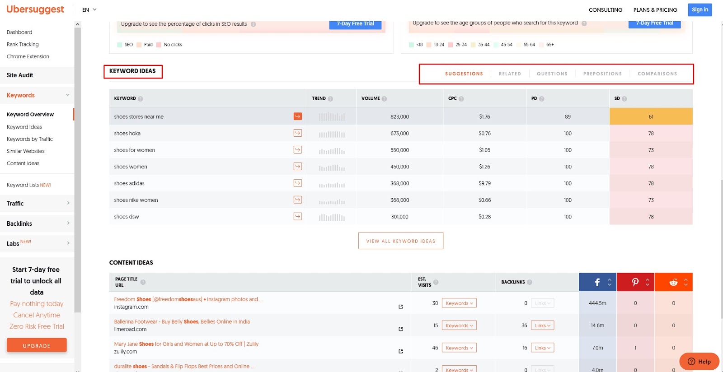This screenshot has width=723, height=372.
Task: Open keyword arrow icon for shoes women
Action: tap(298, 167)
